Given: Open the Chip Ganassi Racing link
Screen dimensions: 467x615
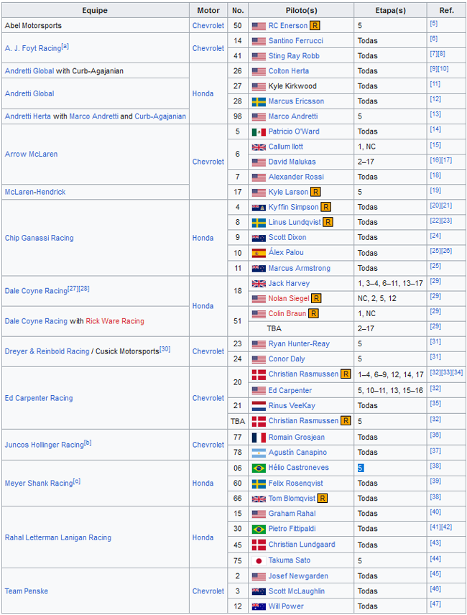Looking at the screenshot, I should [x=39, y=238].
